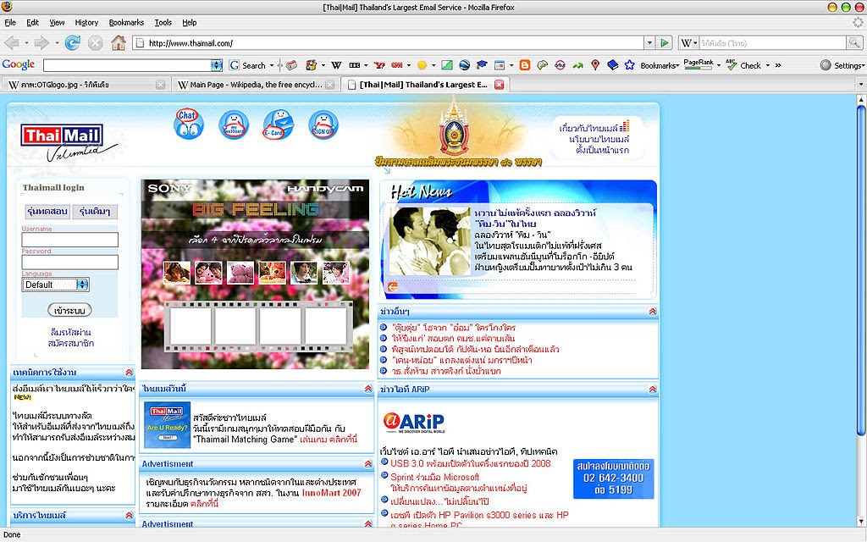The image size is (867, 542).
Task: Open the Home page icon
Action: pos(119,42)
